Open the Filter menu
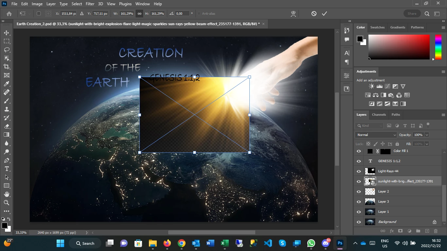The height and width of the screenshot is (251, 447). [90, 4]
